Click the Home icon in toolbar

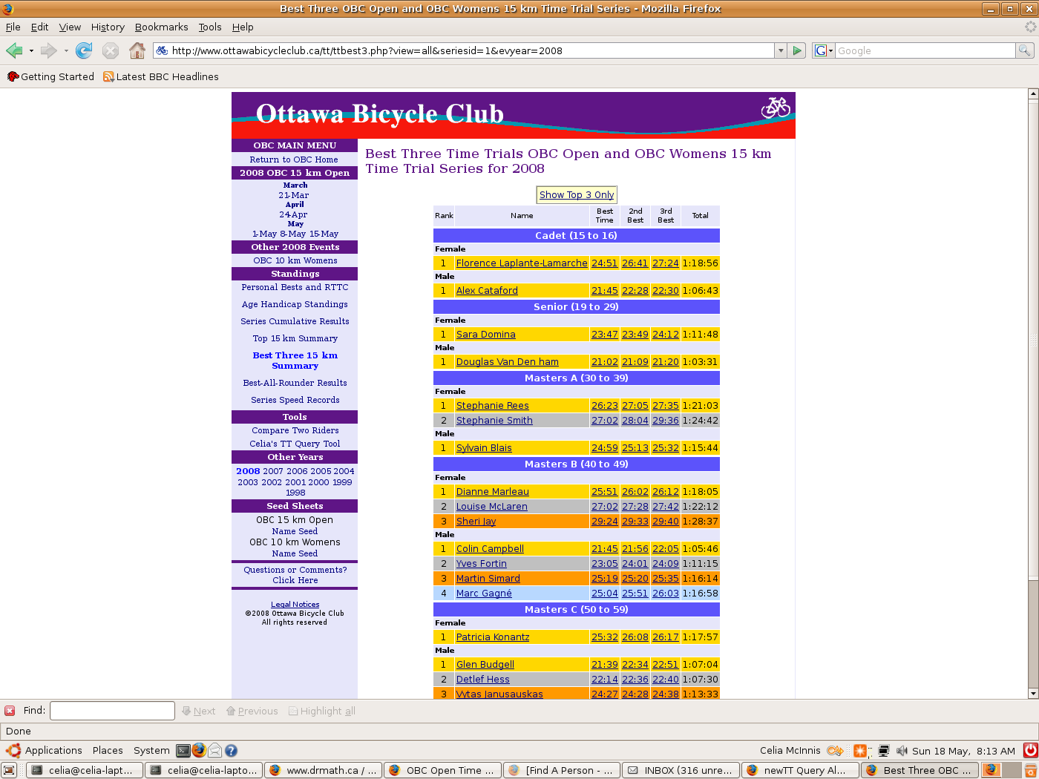137,50
